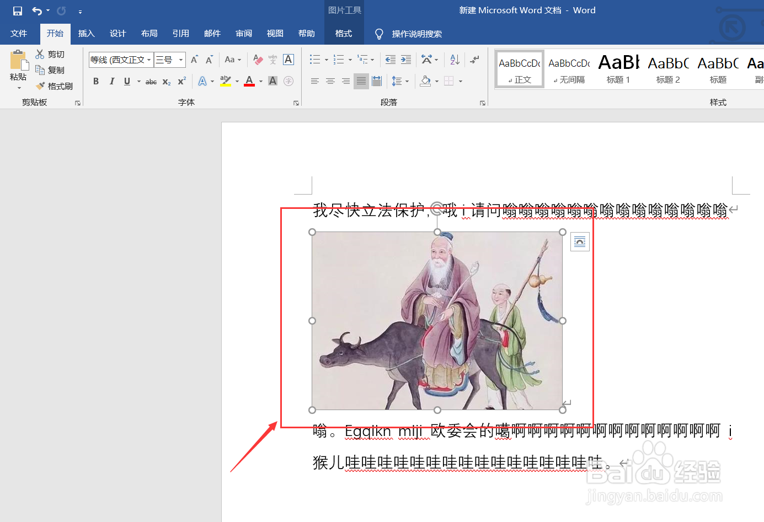Open highlight color dropdown arrow

pyautogui.click(x=237, y=82)
